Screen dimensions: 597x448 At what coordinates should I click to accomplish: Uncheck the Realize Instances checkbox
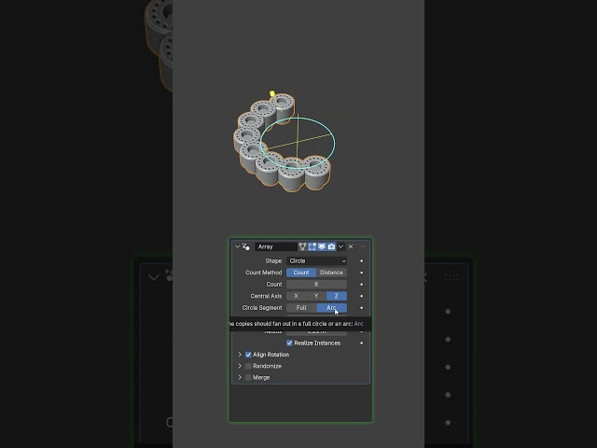[289, 343]
